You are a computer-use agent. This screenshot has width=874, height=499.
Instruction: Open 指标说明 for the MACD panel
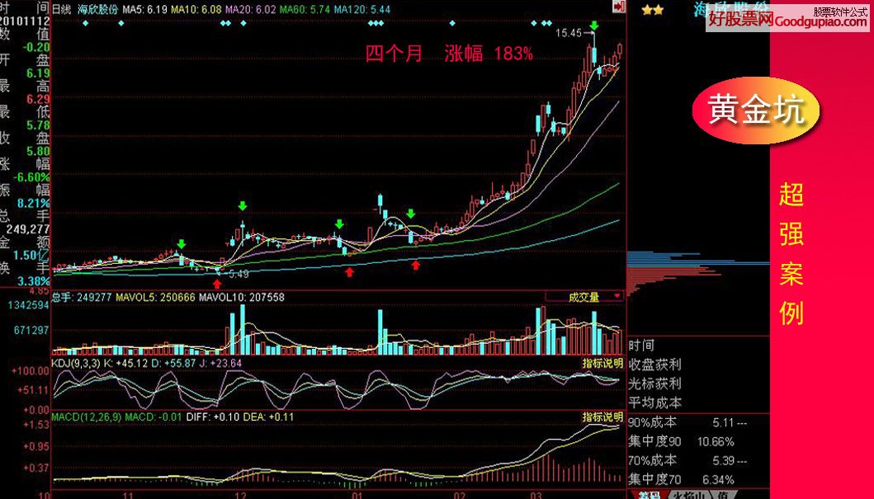tap(602, 417)
